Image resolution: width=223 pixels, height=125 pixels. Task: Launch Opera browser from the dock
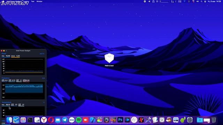point(51,120)
